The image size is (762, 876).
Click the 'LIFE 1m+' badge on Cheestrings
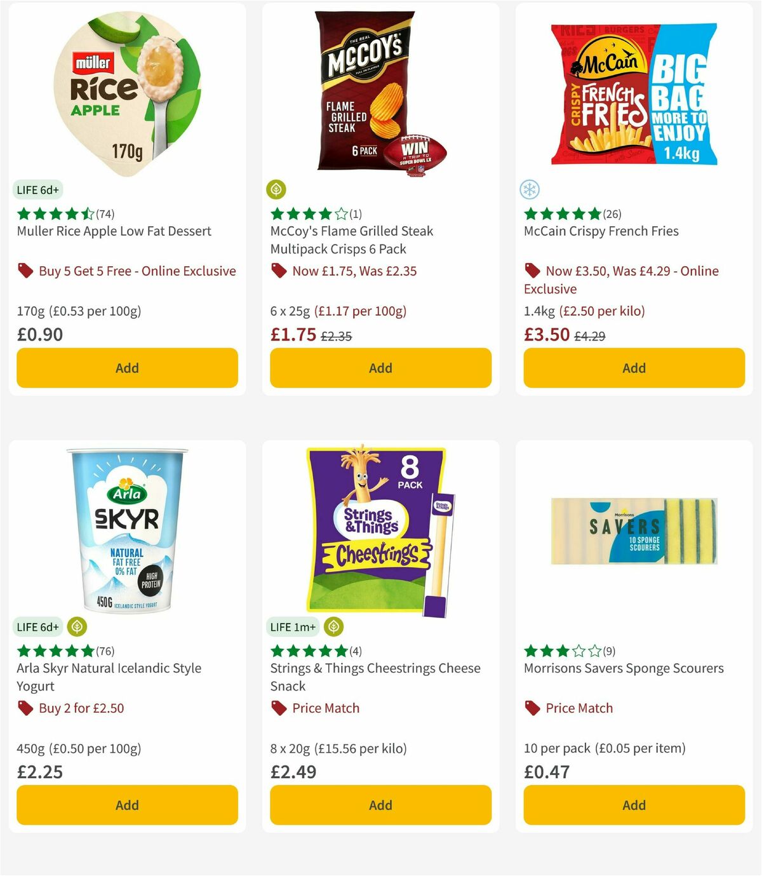pos(293,627)
